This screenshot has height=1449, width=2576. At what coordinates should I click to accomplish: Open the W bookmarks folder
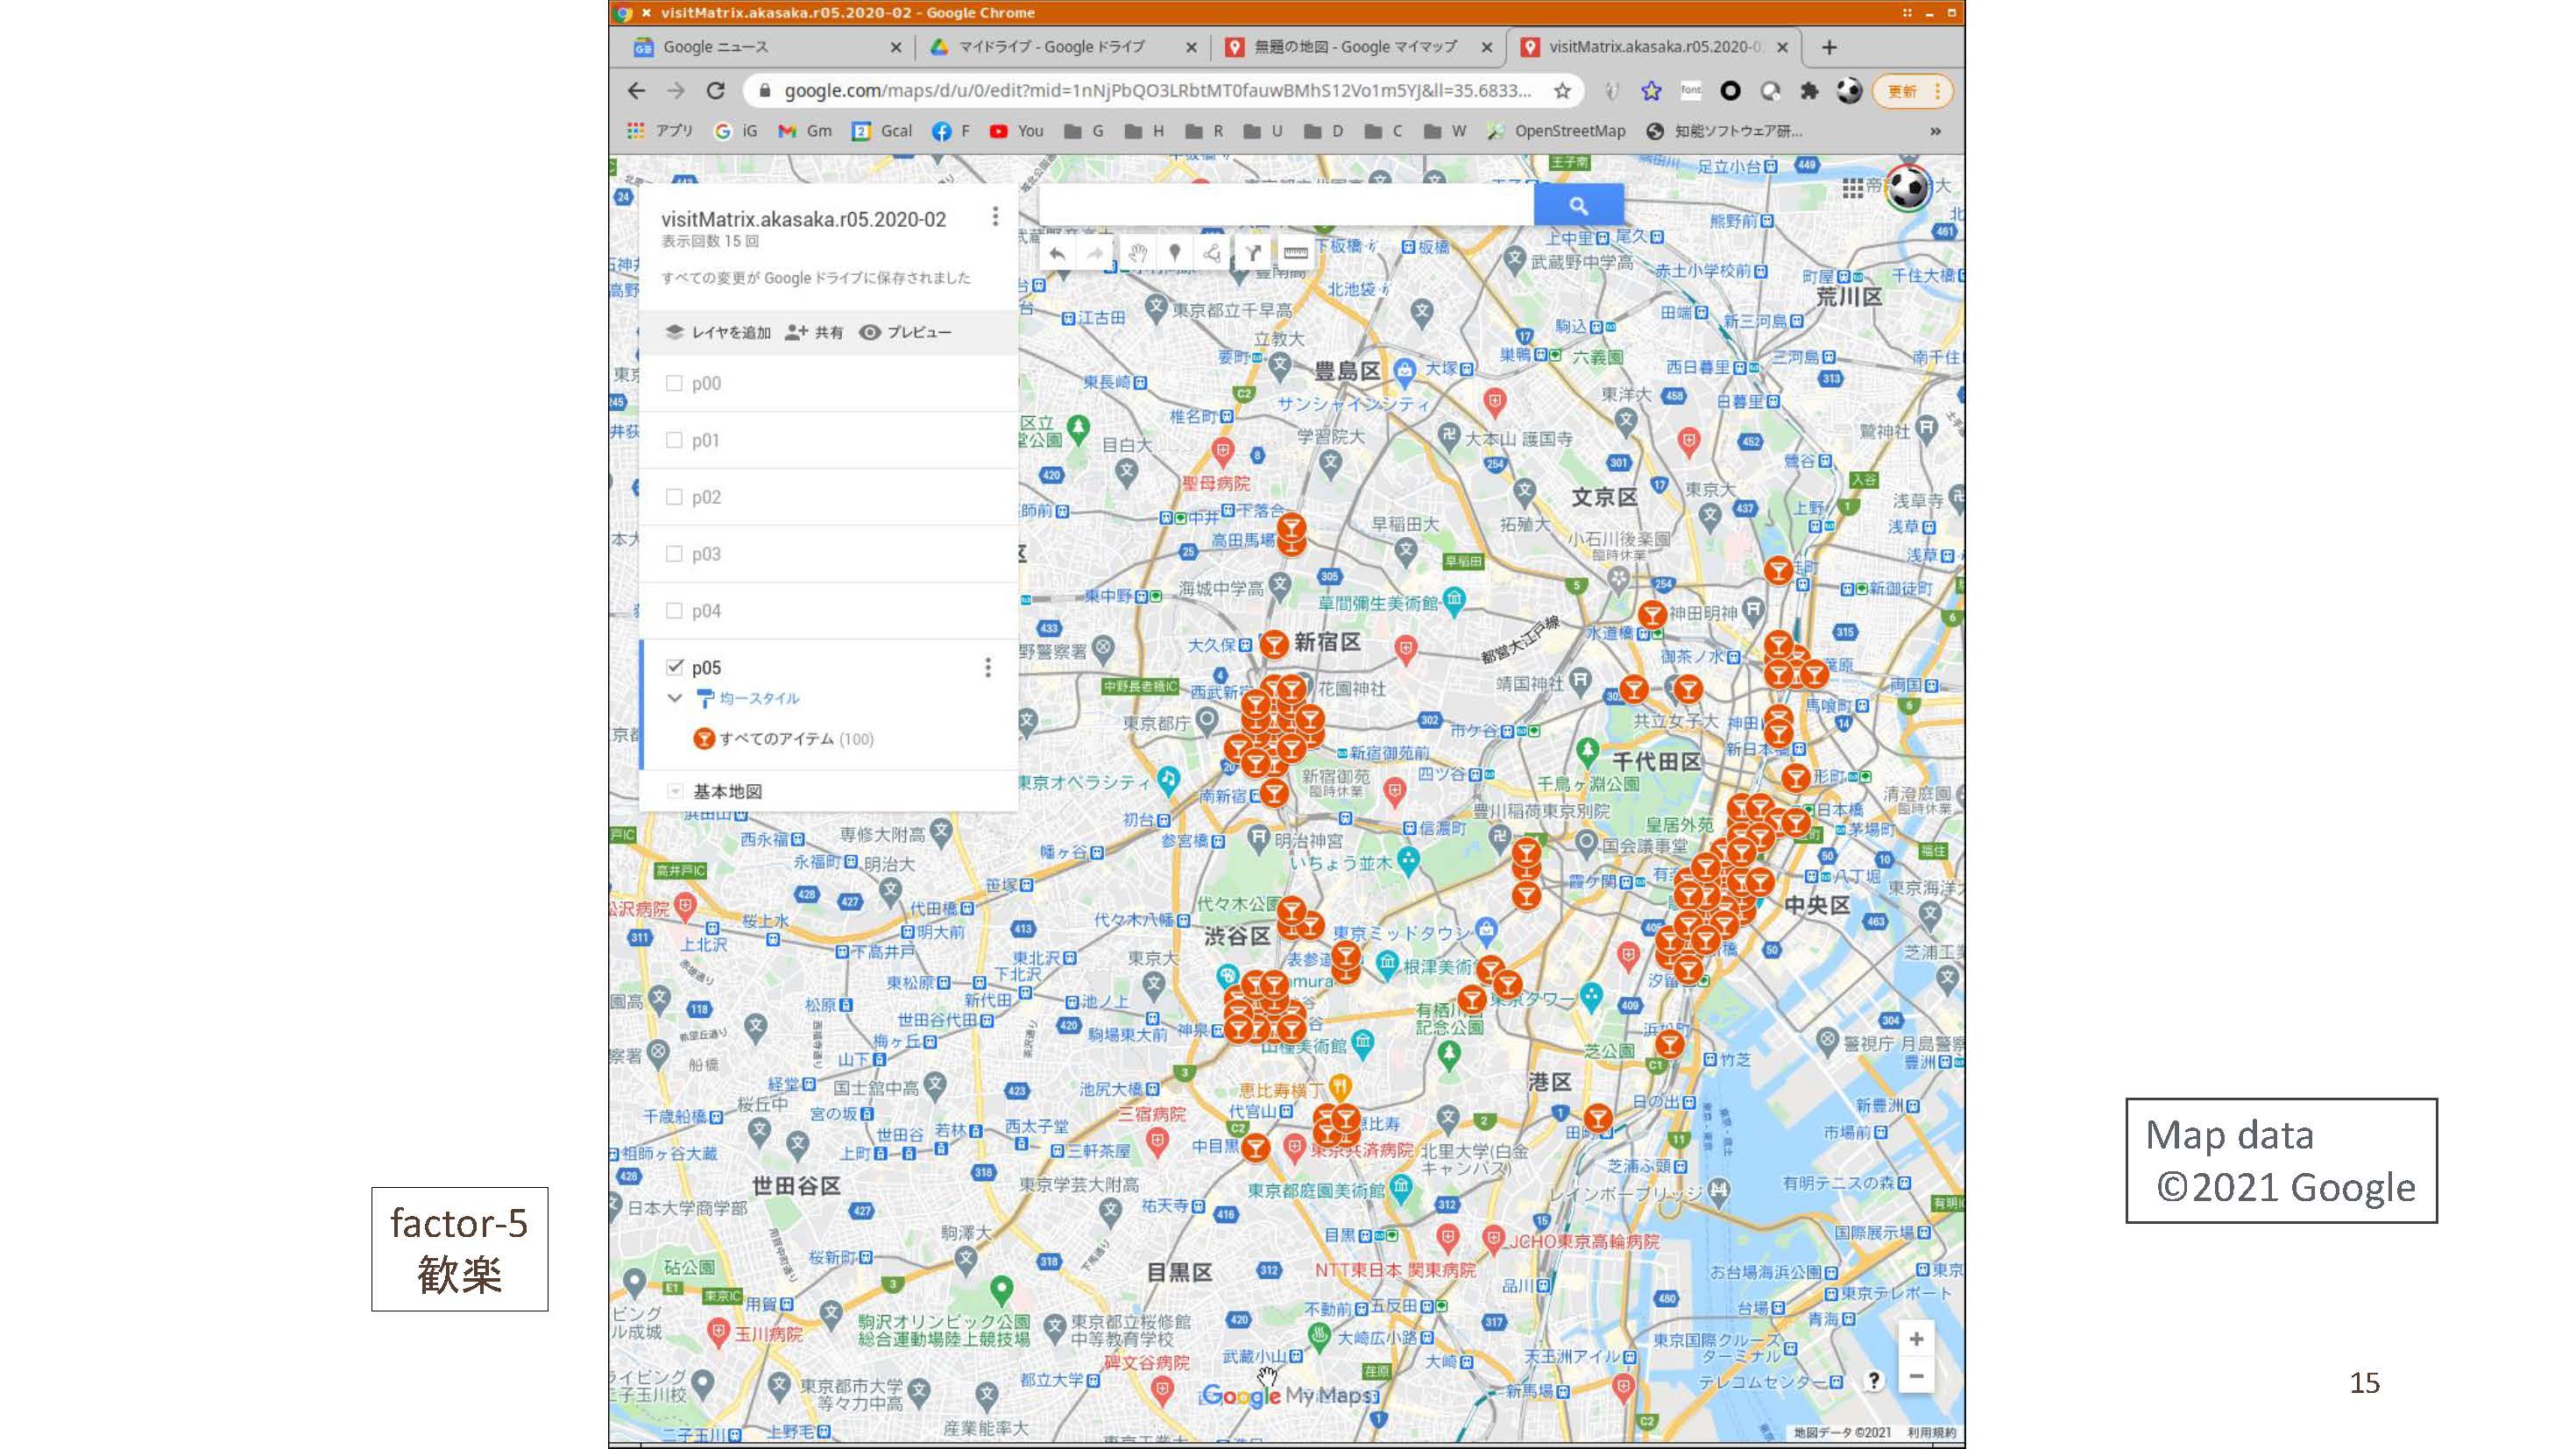[x=1444, y=131]
